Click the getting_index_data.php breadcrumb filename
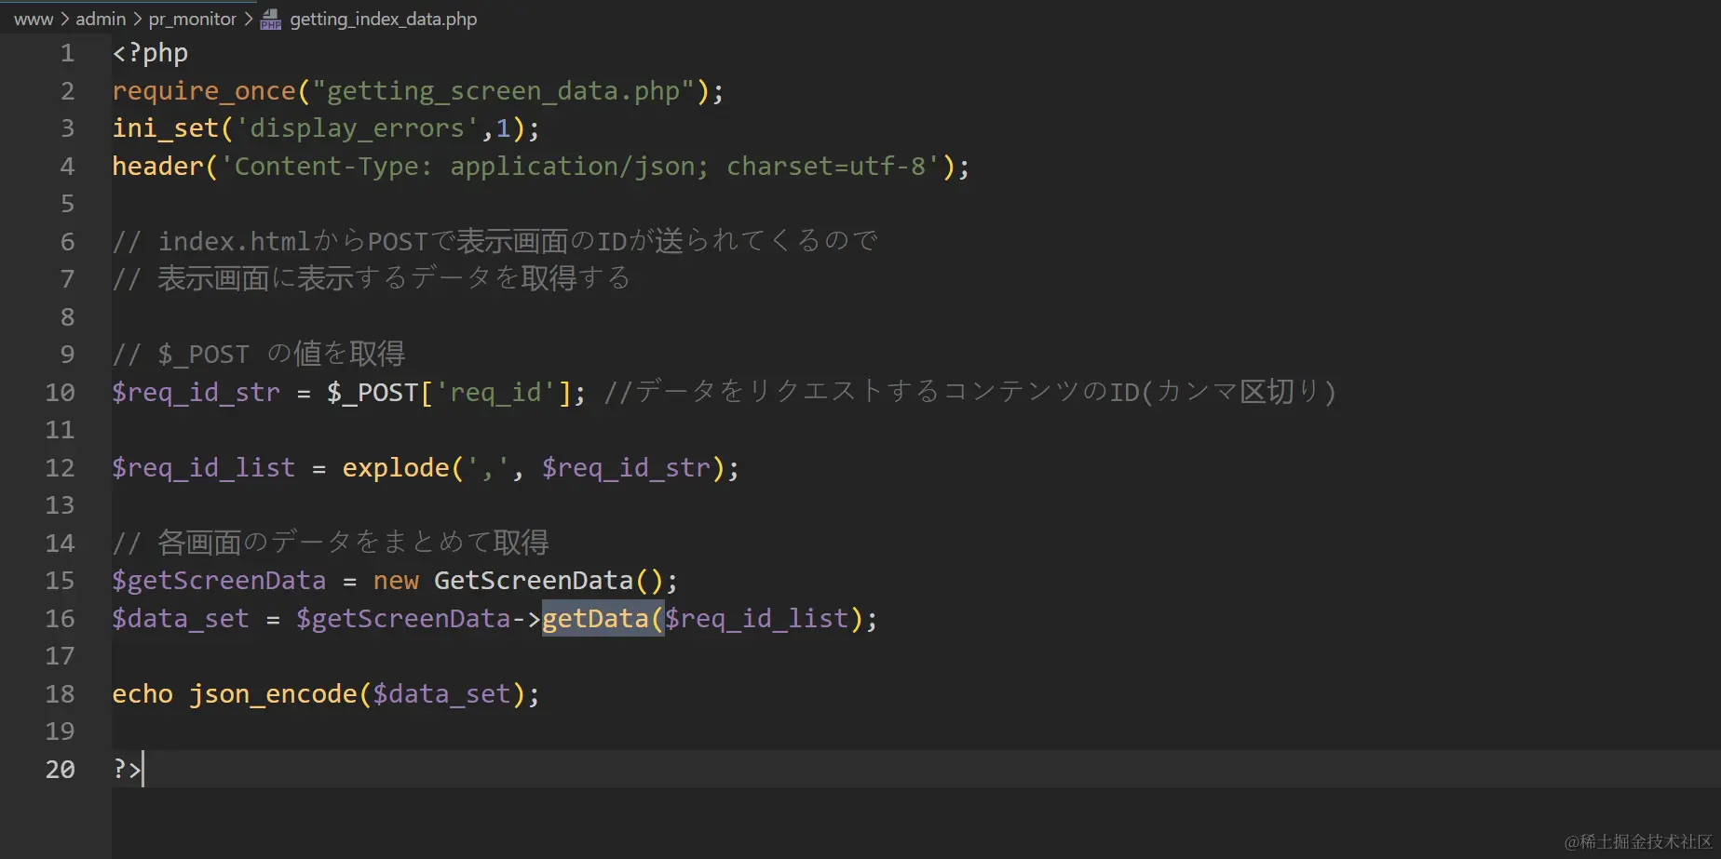This screenshot has height=859, width=1721. [x=383, y=19]
